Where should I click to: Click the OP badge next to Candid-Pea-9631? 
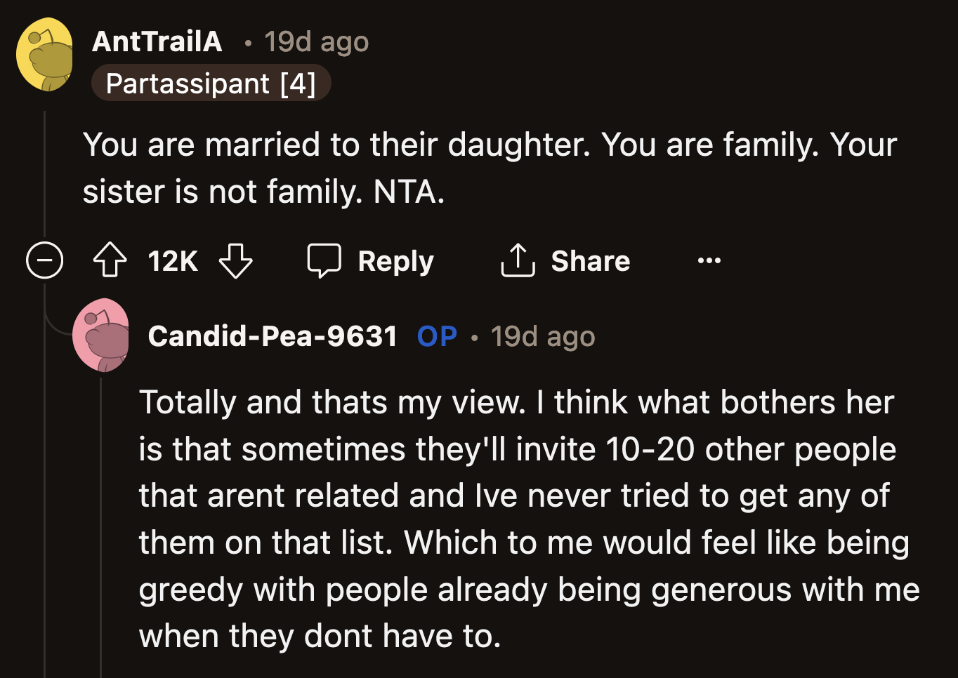436,335
